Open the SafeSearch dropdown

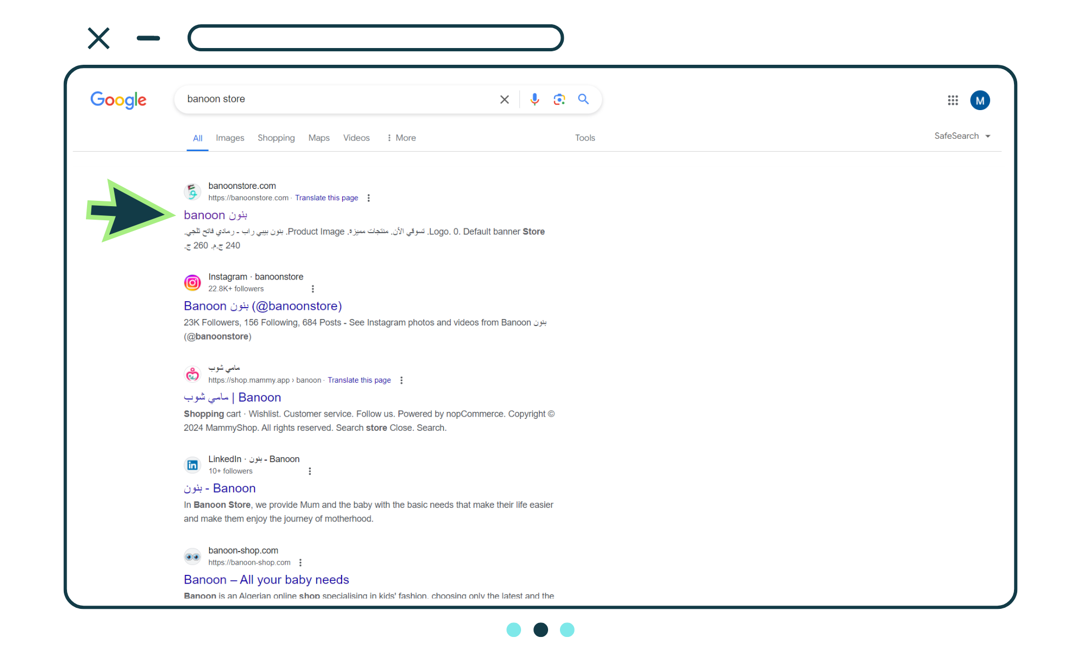pyautogui.click(x=962, y=136)
